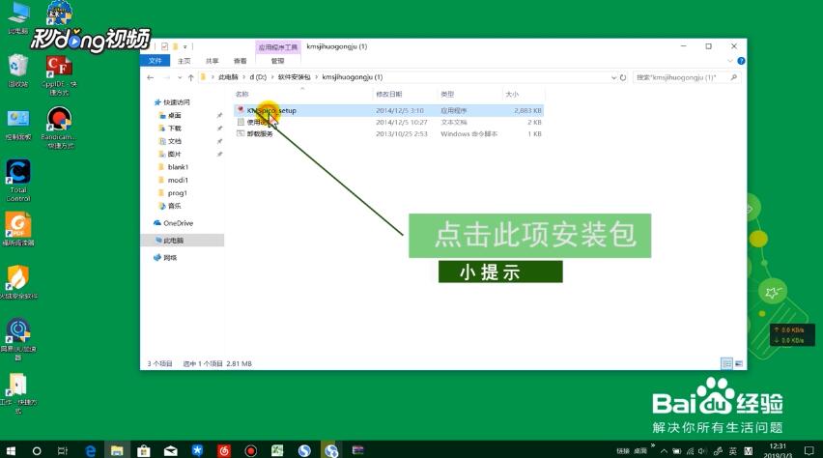Open Microsoft Store from the taskbar
This screenshot has height=458, width=823.
tap(144, 450)
